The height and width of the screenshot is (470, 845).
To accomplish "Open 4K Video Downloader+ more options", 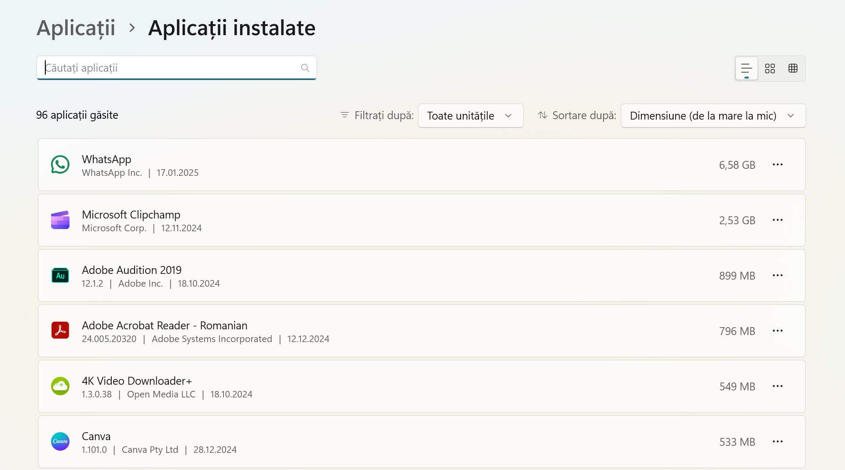I will pyautogui.click(x=778, y=386).
